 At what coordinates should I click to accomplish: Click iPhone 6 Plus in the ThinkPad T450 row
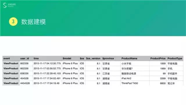click(x=70, y=83)
